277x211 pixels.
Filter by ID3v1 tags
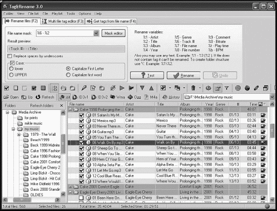coord(80,97)
